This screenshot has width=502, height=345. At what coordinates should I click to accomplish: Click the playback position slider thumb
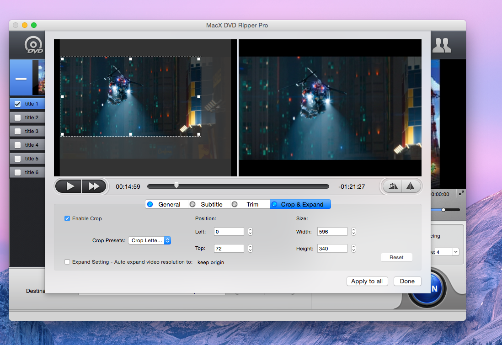tap(176, 186)
